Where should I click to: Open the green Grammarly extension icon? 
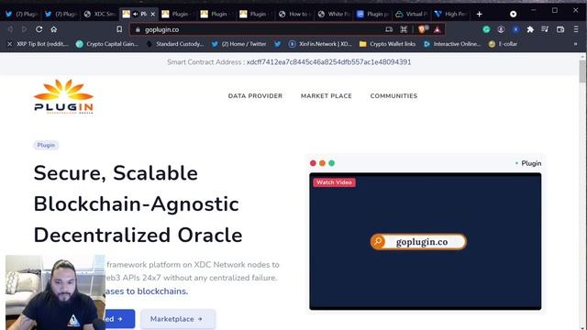486,29
